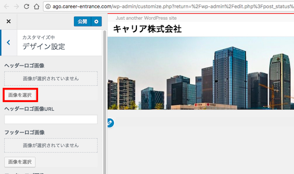This screenshot has width=294, height=174.
Task: Click the キャリア株式会社 site title
Action: tap(147, 29)
